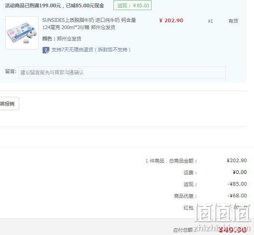Click the green ¥85.00 cashback badge
The height and width of the screenshot is (235, 254).
click(x=132, y=5)
